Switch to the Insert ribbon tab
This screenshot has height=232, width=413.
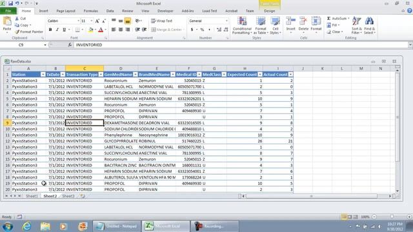(x=43, y=11)
